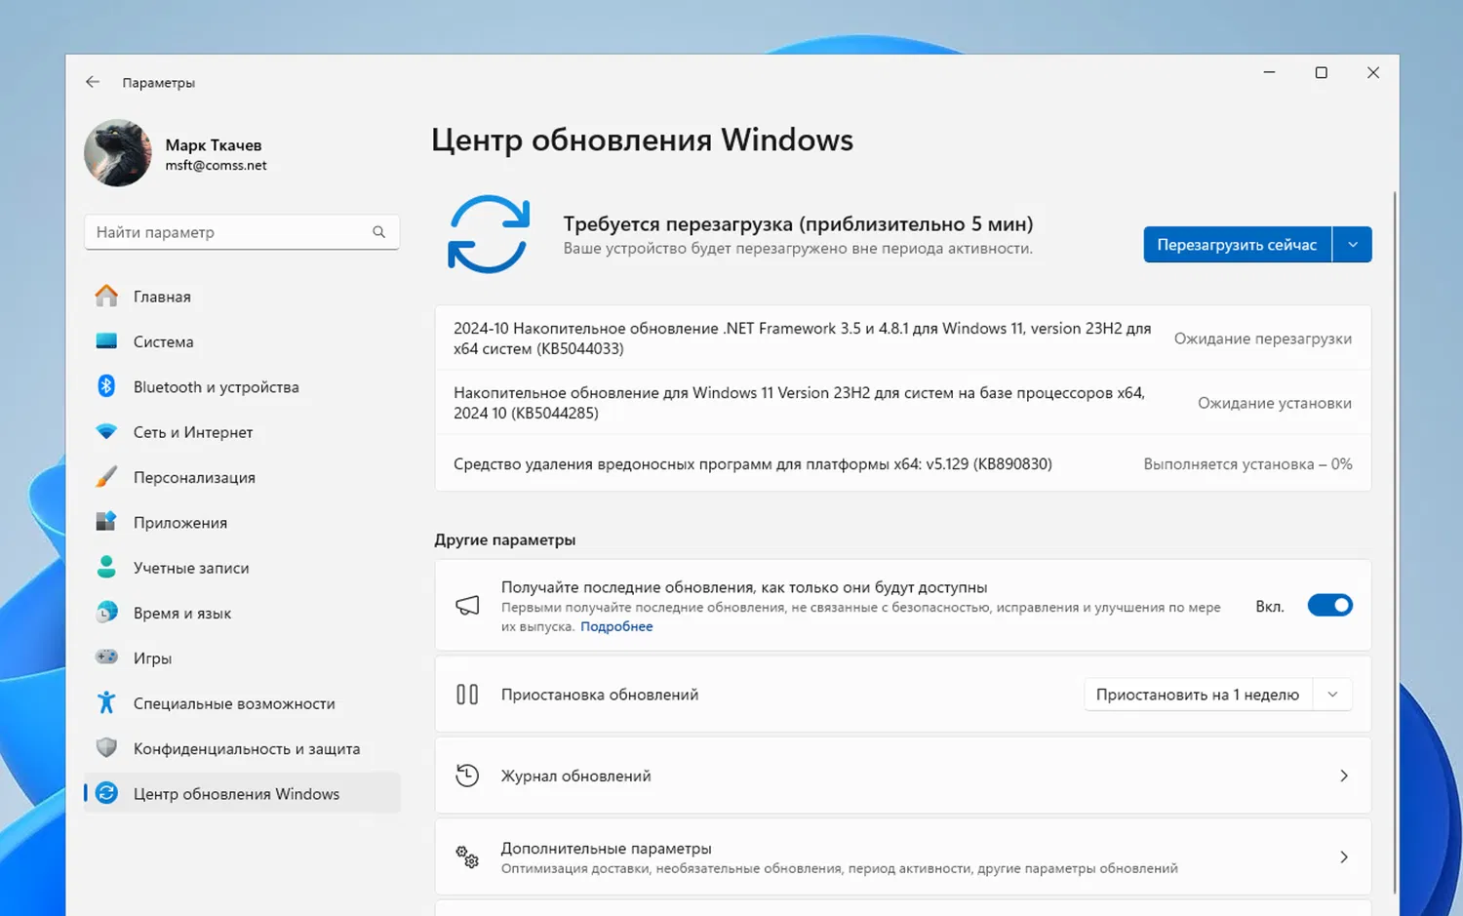Screen dimensions: 1463x916
Task: Open the Дополнительные параметры row
Action: pos(903,857)
